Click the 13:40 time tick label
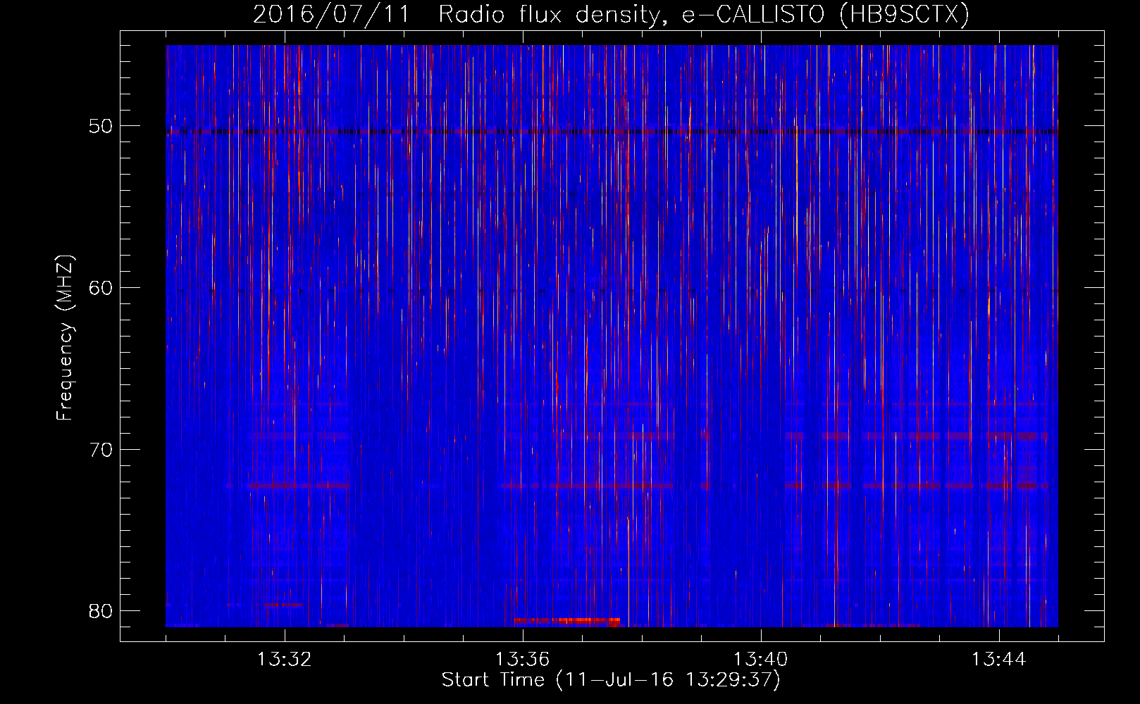The image size is (1140, 704). click(x=761, y=660)
